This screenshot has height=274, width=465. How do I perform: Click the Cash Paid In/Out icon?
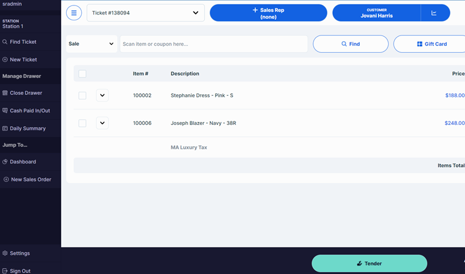5,111
